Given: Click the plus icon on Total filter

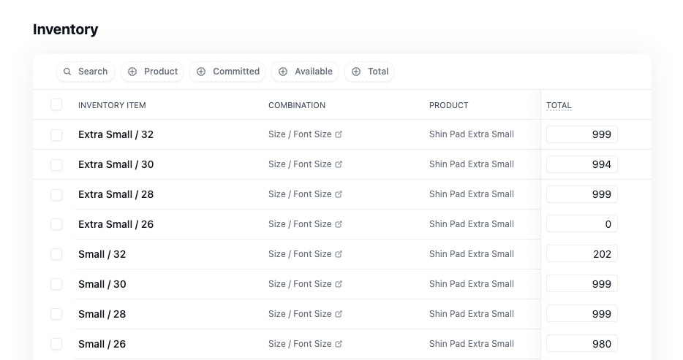Looking at the screenshot, I should coord(356,72).
